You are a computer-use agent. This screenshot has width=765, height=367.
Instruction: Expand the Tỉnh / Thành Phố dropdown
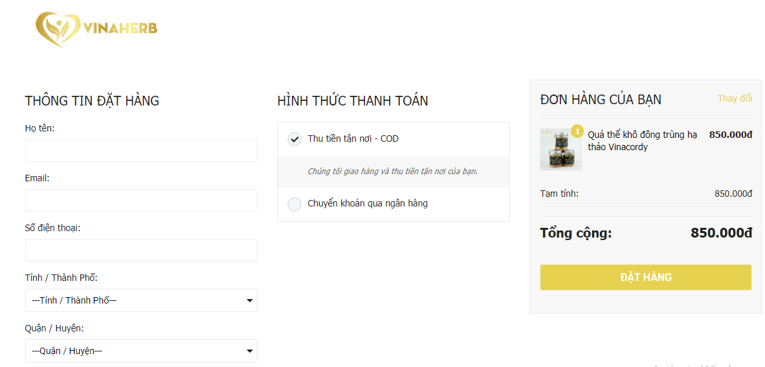point(141,300)
